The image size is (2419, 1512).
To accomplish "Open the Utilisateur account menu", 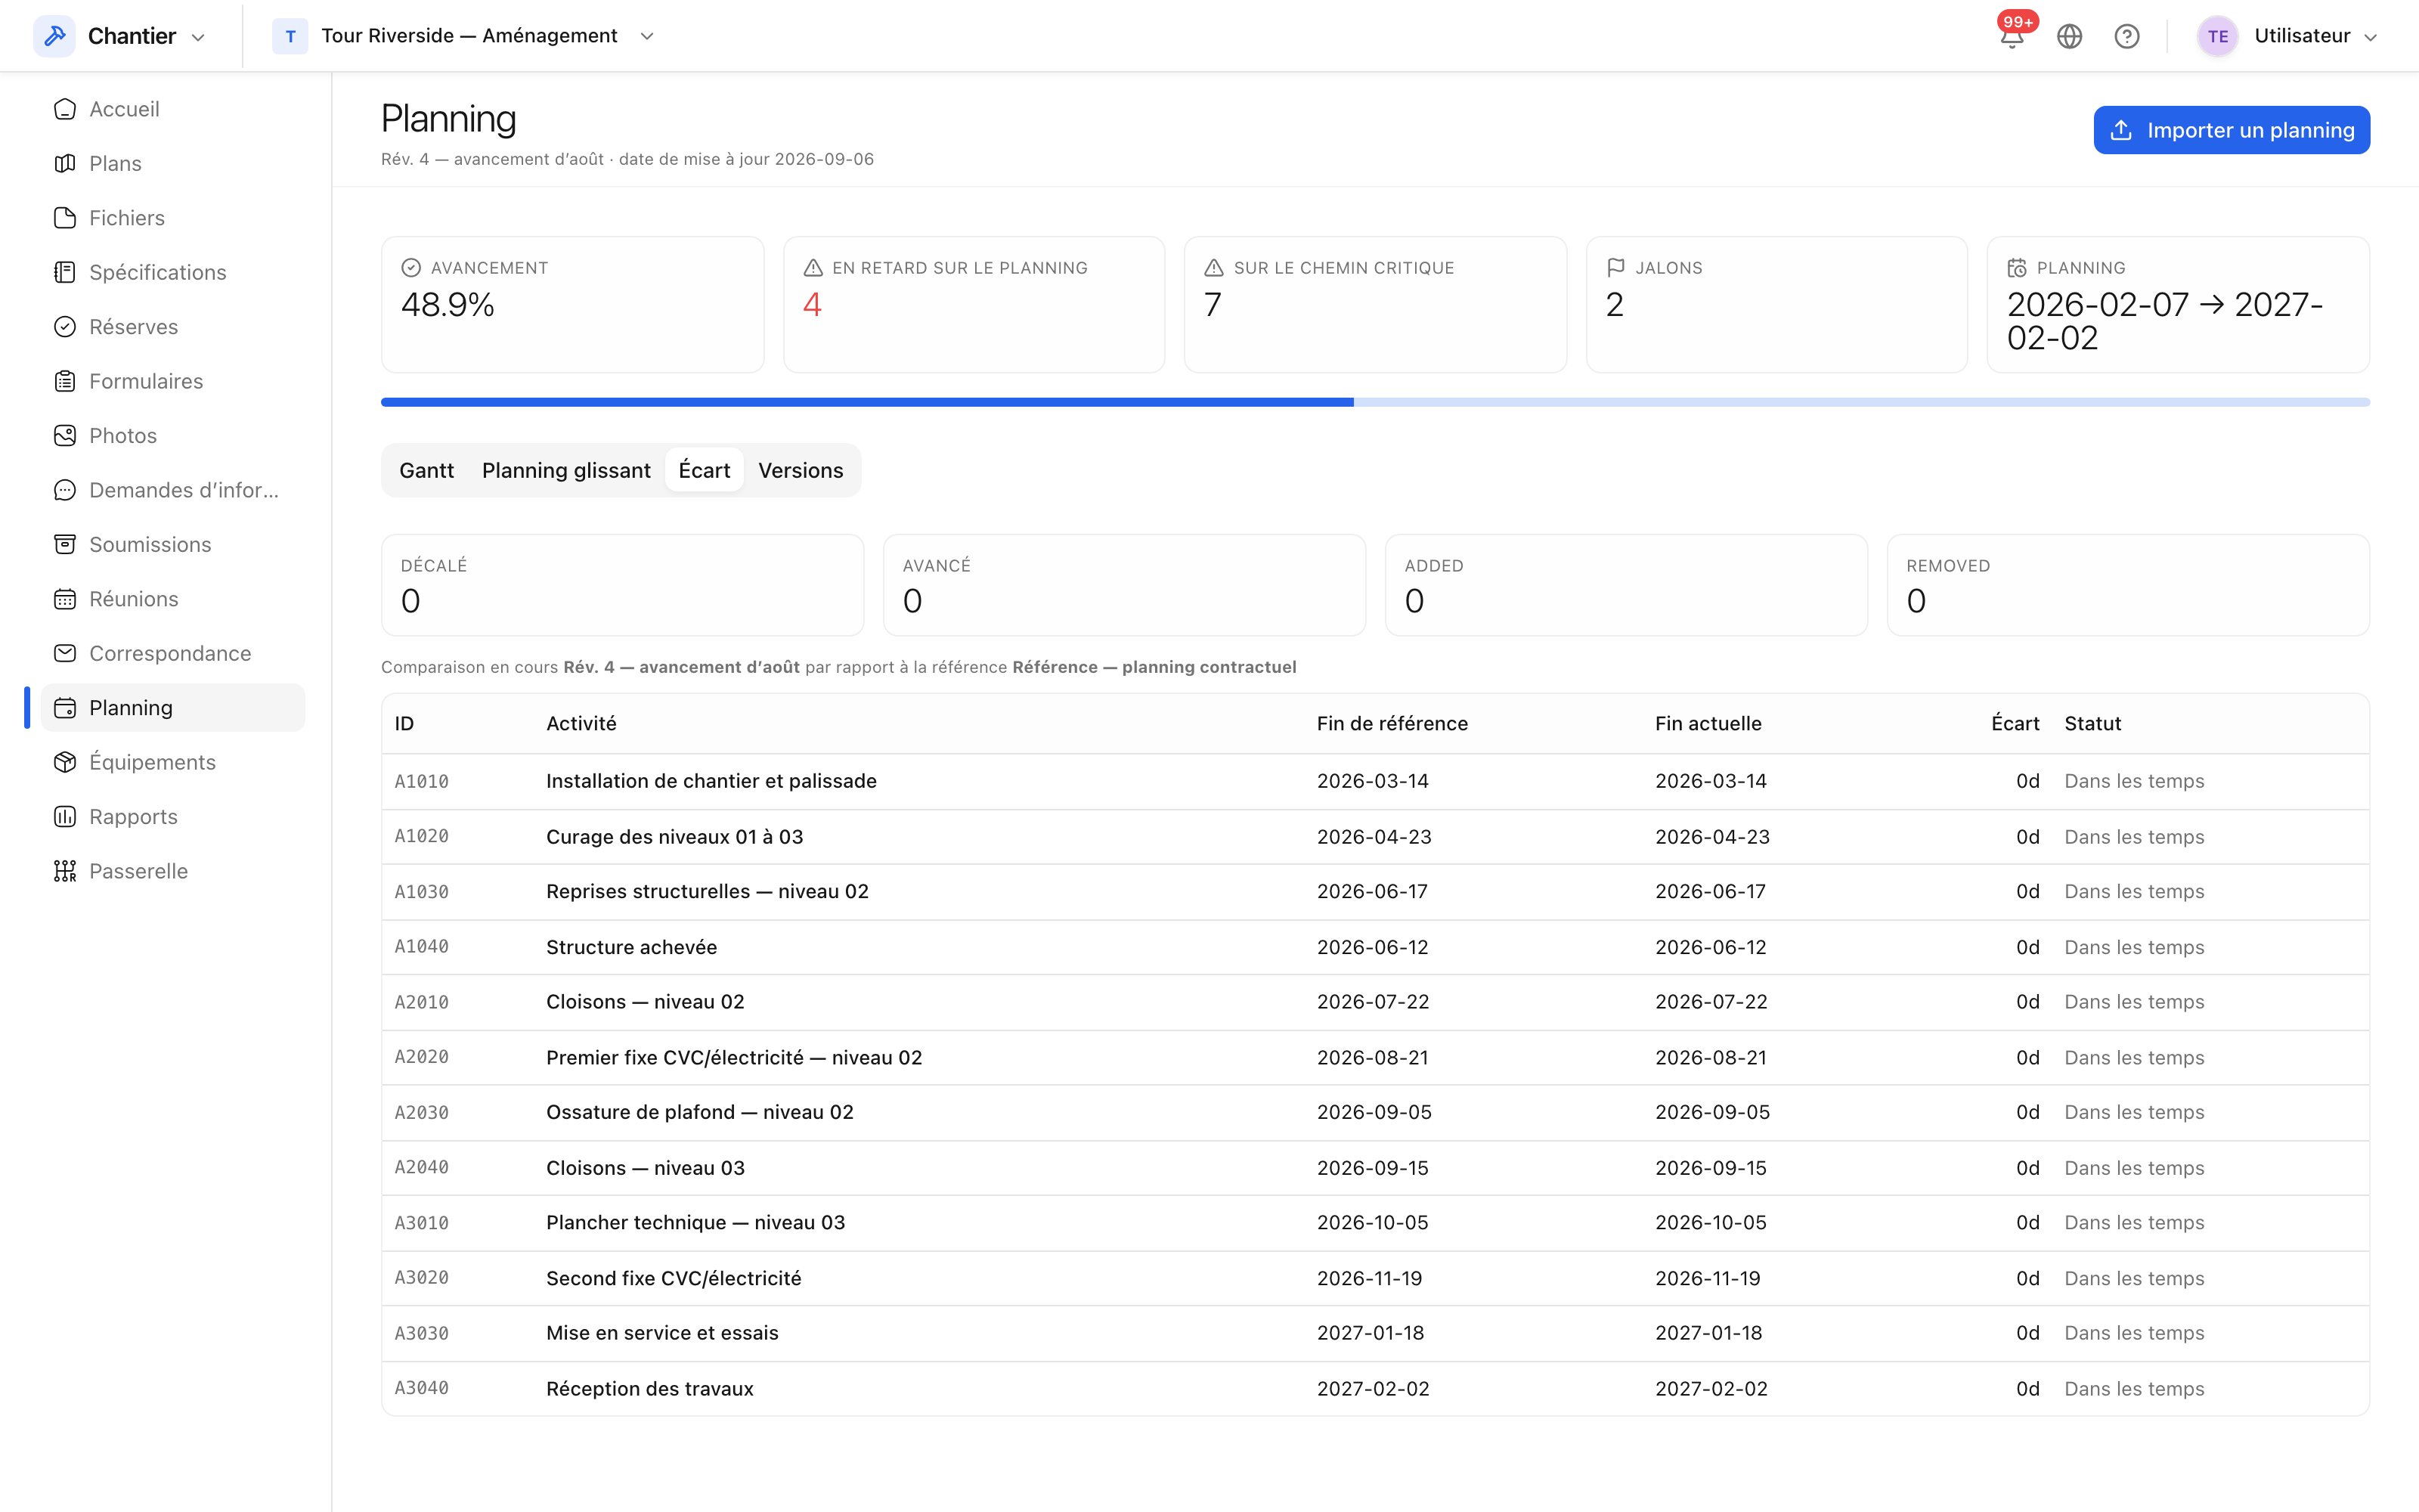I will pos(2287,36).
